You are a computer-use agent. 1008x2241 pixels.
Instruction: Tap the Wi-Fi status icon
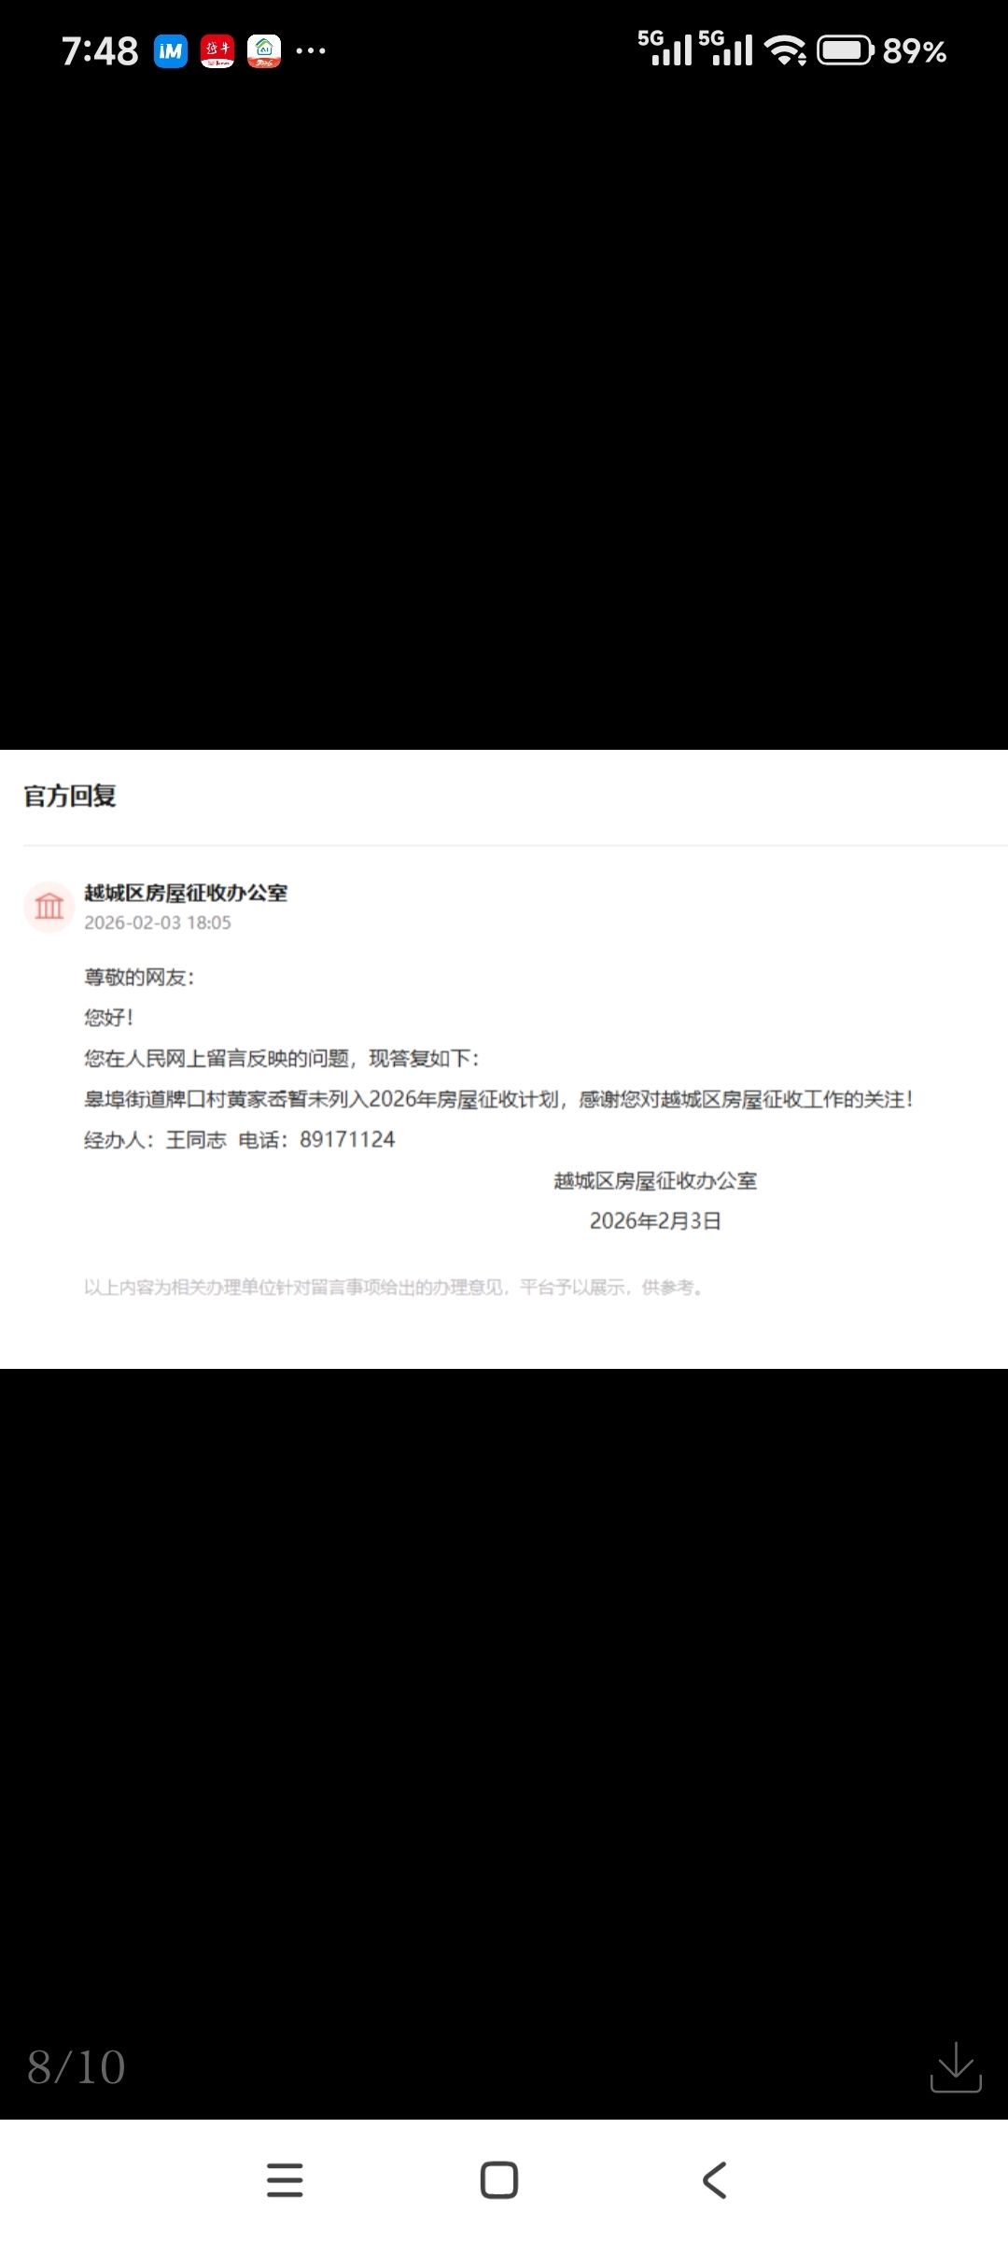786,50
